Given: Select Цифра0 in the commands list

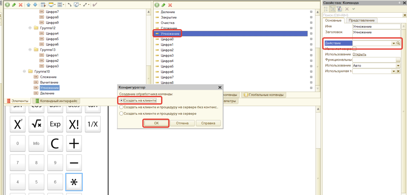Looking at the screenshot, I should 167,39.
